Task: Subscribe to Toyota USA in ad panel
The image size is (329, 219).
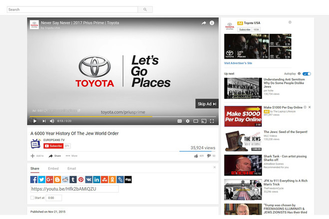Action: coord(245,29)
